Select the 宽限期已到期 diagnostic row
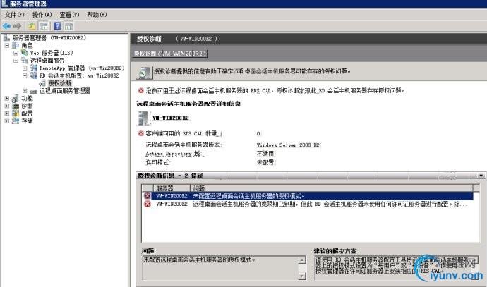 pyautogui.click(x=308, y=204)
